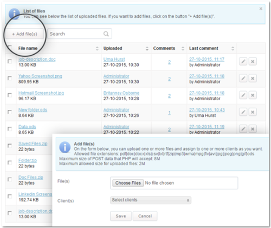Edit the Yahoo Screenshot.png row
271x228 pixels.
[243, 79]
